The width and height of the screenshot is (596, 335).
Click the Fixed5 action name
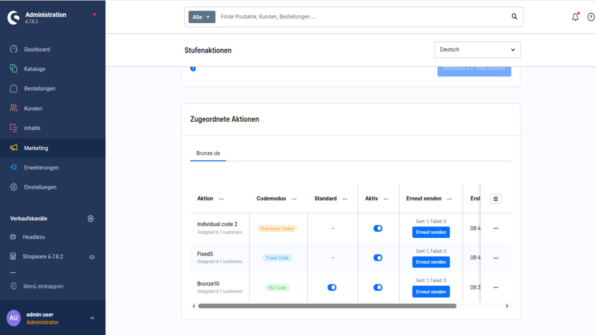205,254
